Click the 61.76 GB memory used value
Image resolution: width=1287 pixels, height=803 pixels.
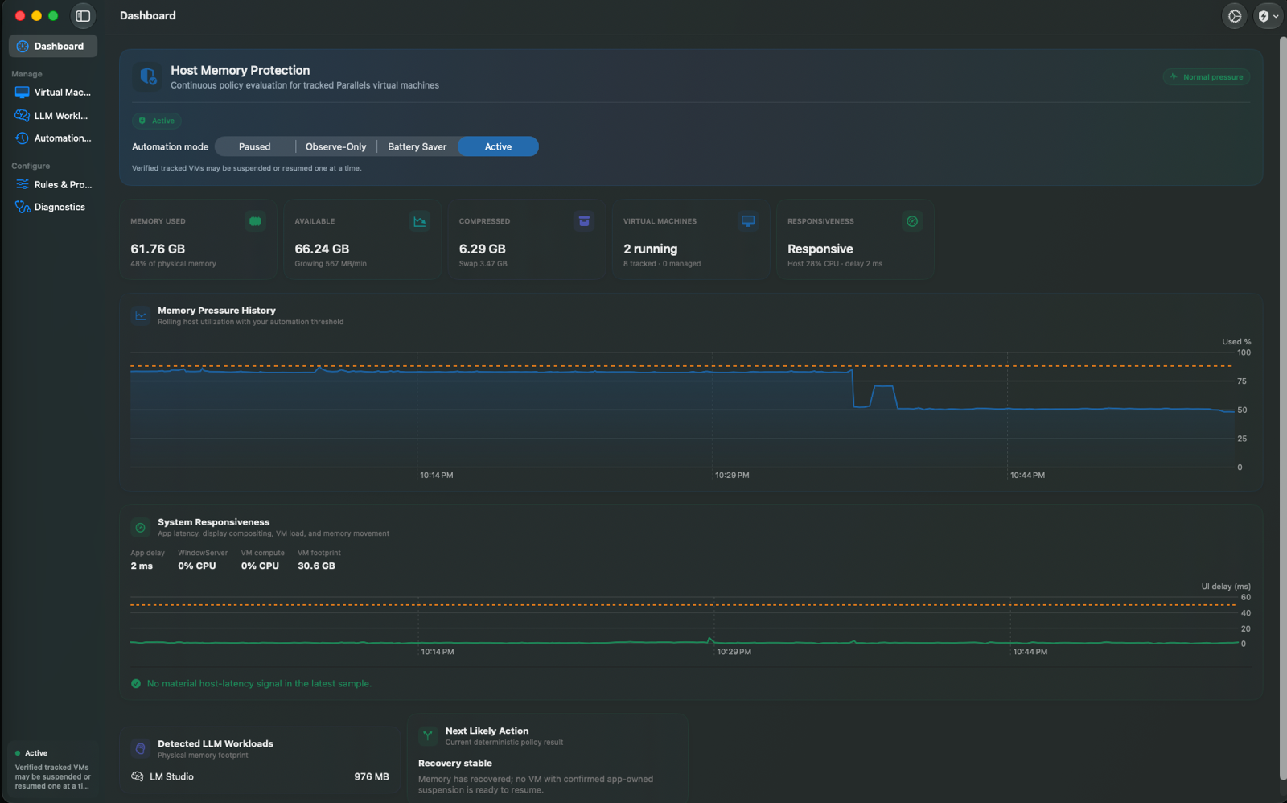pos(158,249)
